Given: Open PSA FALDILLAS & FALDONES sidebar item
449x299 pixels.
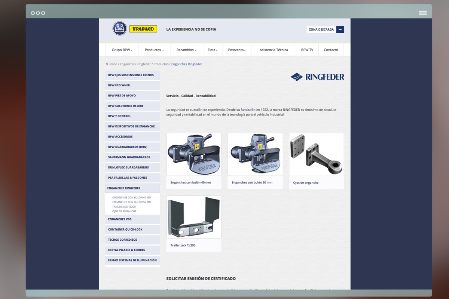Looking at the screenshot, I should pos(132,178).
